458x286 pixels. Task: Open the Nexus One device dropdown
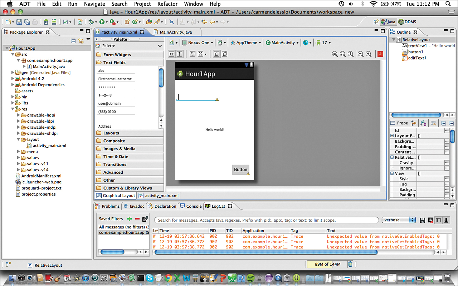[198, 43]
